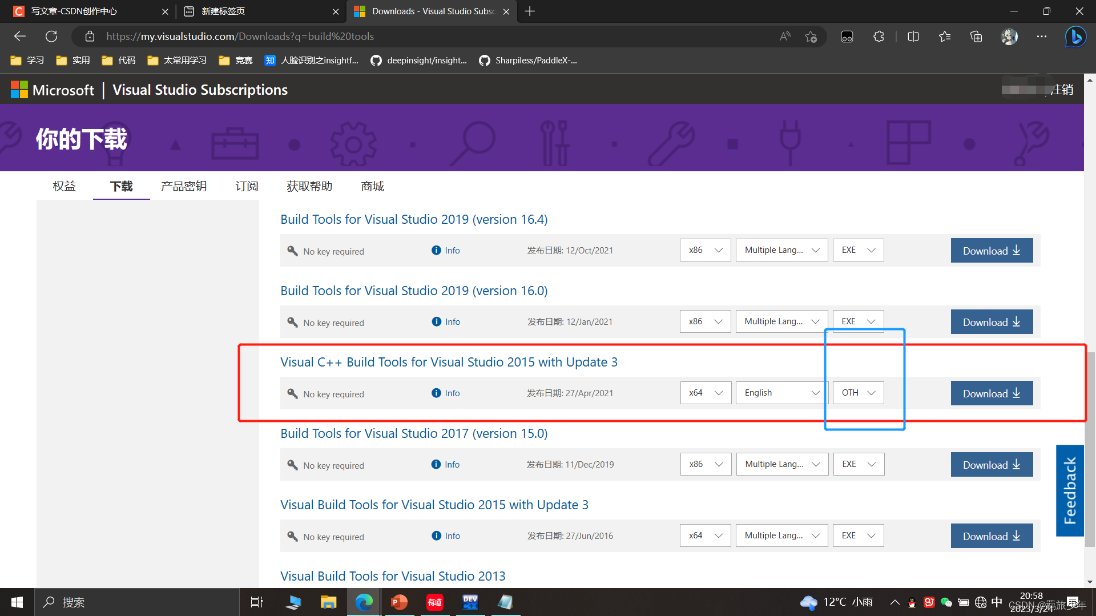The height and width of the screenshot is (616, 1096).
Task: Click info icon for Visual C++ Build Tools 2015
Action: coord(436,393)
